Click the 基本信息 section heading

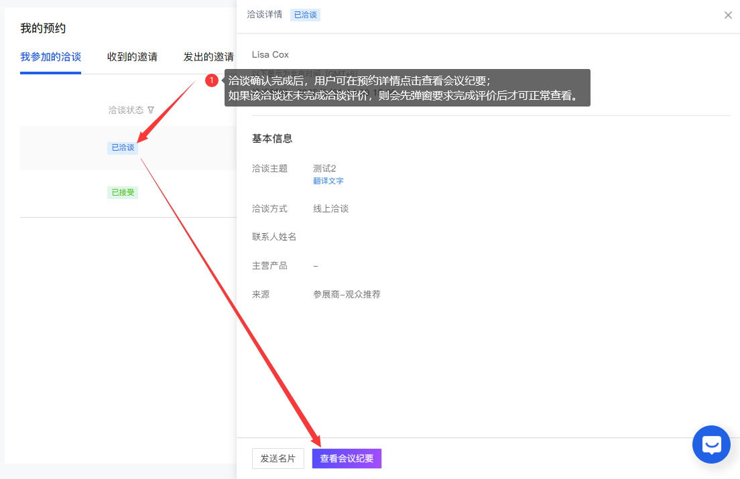[271, 139]
